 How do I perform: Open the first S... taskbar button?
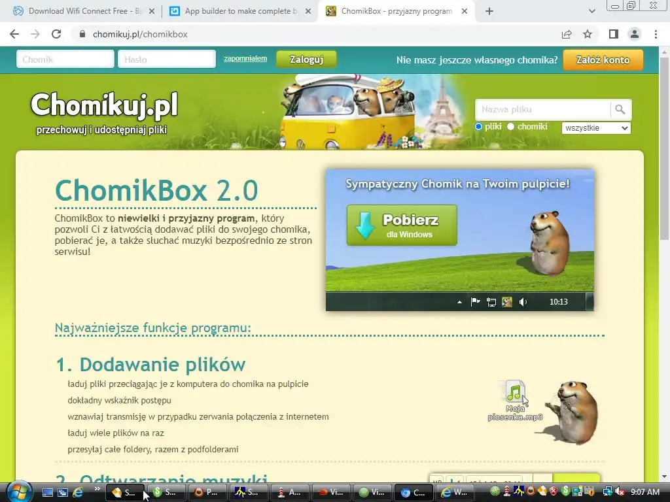125,492
